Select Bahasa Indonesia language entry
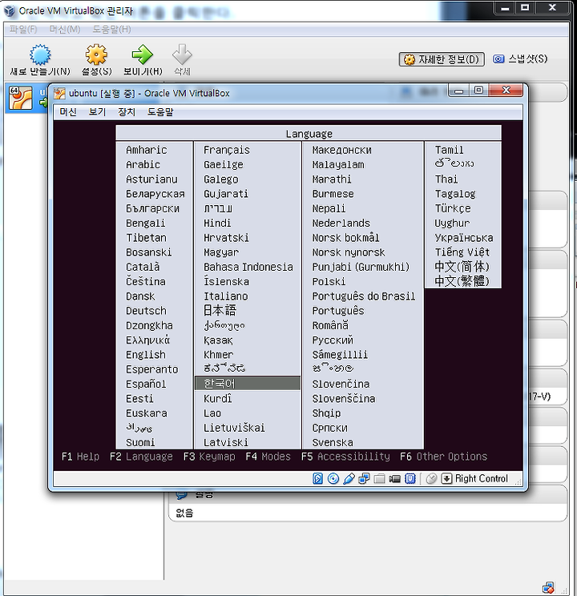The width and height of the screenshot is (577, 596). (248, 267)
